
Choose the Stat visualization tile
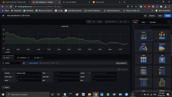click(x=162, y=35)
